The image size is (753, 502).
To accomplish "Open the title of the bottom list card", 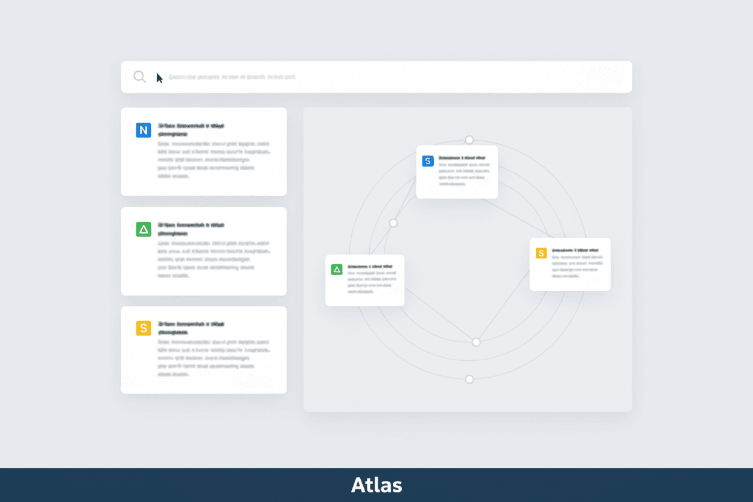I will [x=191, y=328].
